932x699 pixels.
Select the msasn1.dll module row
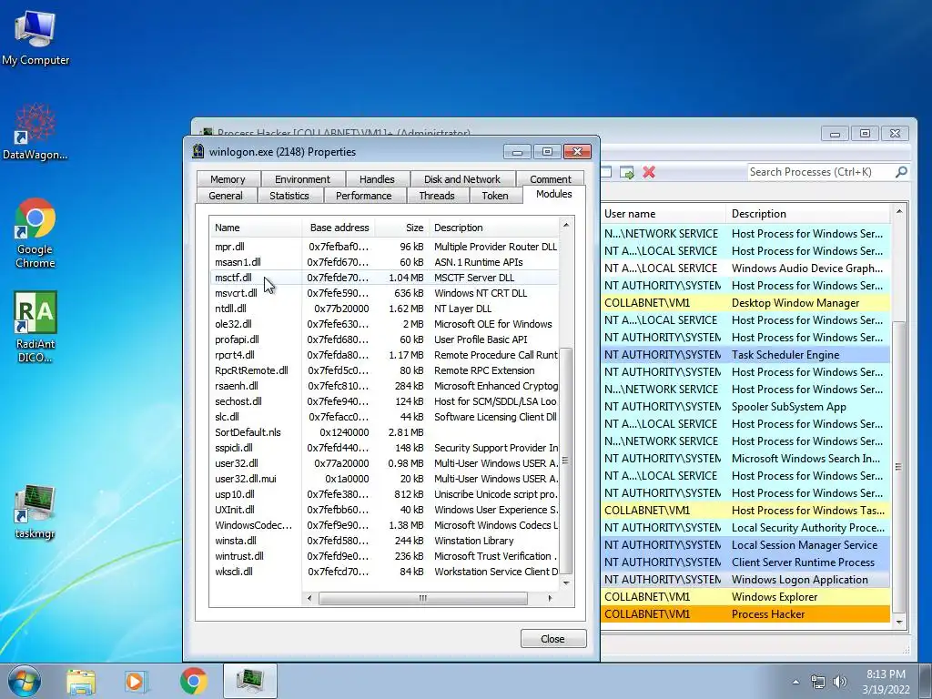(x=384, y=262)
